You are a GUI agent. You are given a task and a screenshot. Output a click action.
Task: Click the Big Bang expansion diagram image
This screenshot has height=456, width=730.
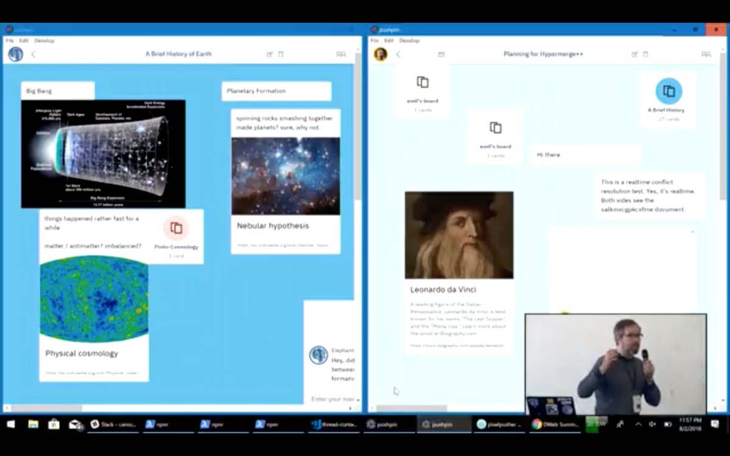pyautogui.click(x=103, y=154)
